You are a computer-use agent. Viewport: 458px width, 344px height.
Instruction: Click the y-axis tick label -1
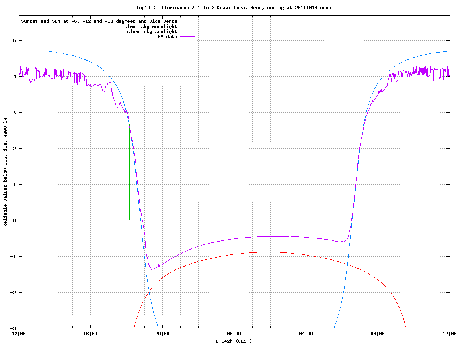click(13, 257)
